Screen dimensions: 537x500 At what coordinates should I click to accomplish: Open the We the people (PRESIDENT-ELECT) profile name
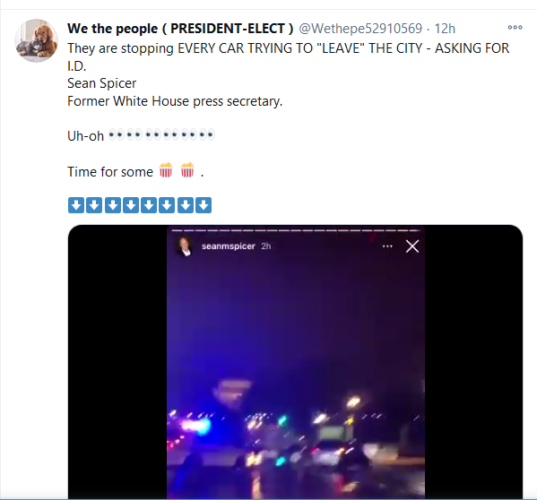pyautogui.click(x=180, y=29)
